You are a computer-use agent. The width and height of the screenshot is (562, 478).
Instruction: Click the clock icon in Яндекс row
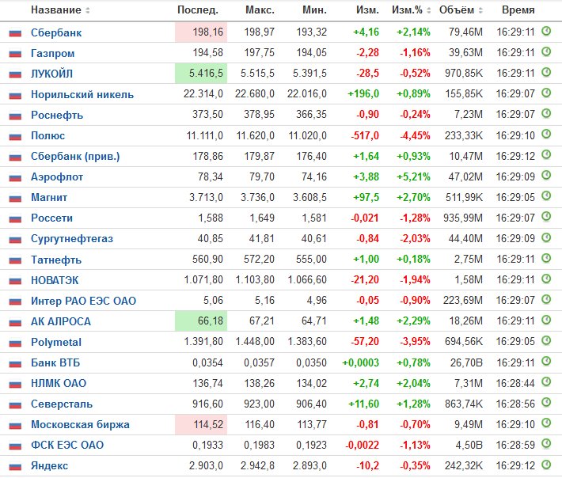point(546,465)
